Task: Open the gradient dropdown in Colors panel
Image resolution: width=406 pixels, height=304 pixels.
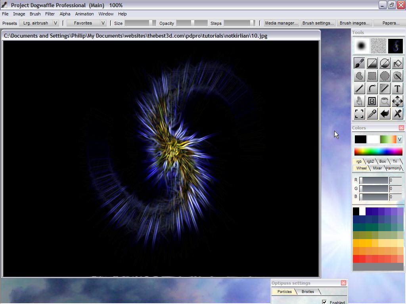Action: 400,139
